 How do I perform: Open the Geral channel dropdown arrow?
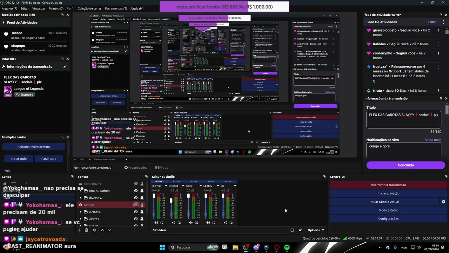[x=201, y=186]
